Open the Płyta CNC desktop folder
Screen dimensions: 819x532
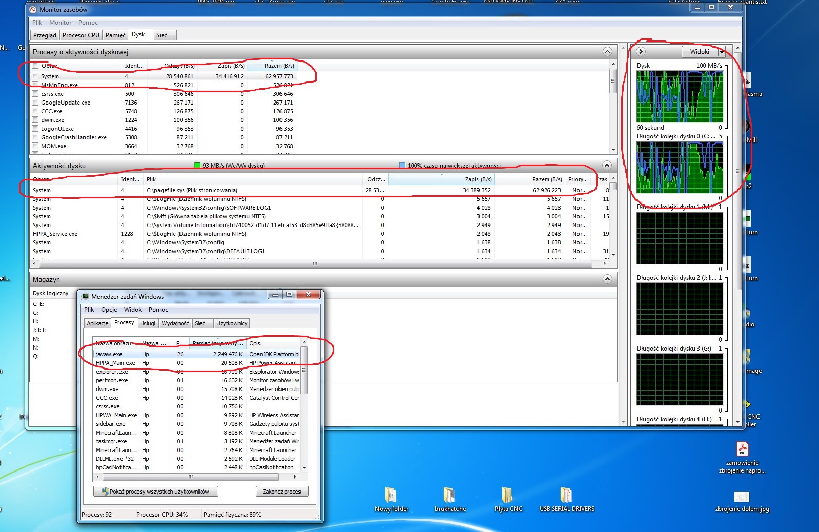(508, 495)
